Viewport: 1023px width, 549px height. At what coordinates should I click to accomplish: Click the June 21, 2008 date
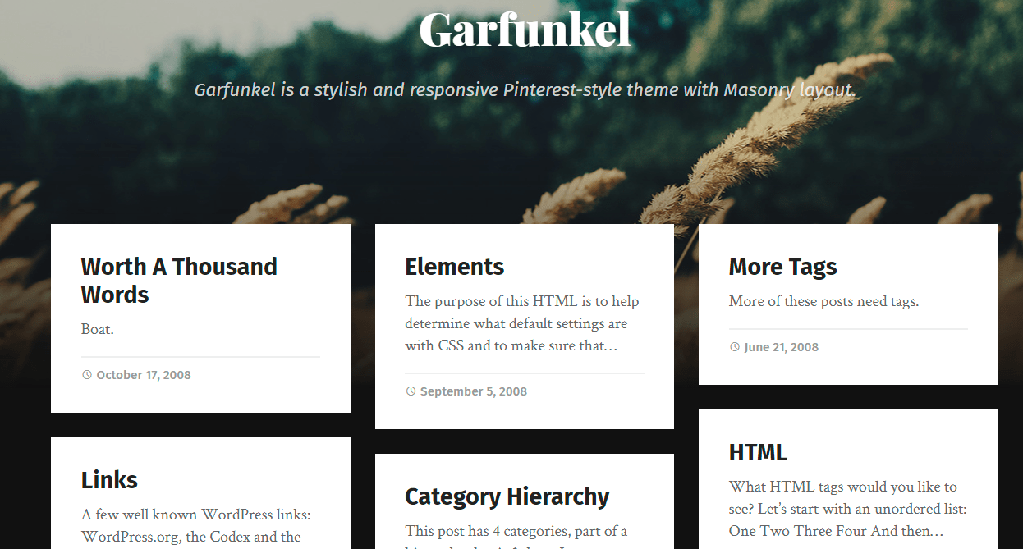(782, 347)
